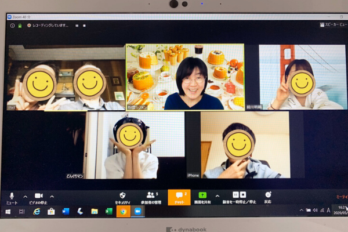The width and height of the screenshot is (348, 232).
Task: Expand audio options arrow beside mute
Action: point(25,196)
